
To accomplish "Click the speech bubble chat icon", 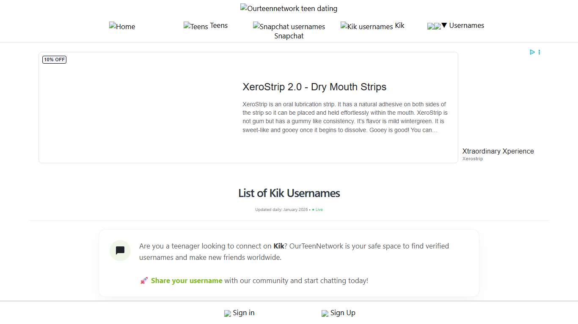I will click(x=120, y=251).
